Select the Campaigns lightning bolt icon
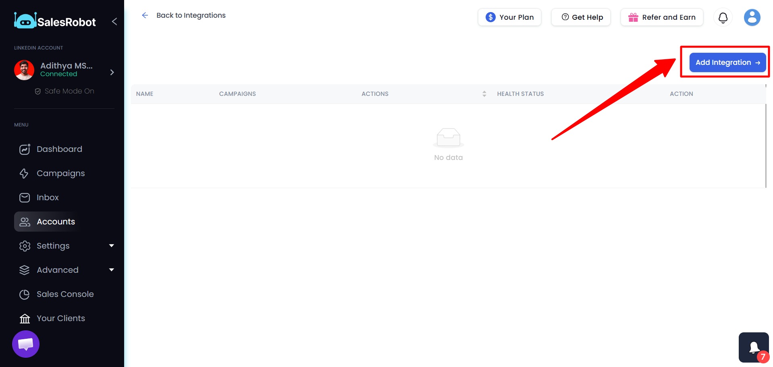The height and width of the screenshot is (367, 773). pyautogui.click(x=25, y=173)
